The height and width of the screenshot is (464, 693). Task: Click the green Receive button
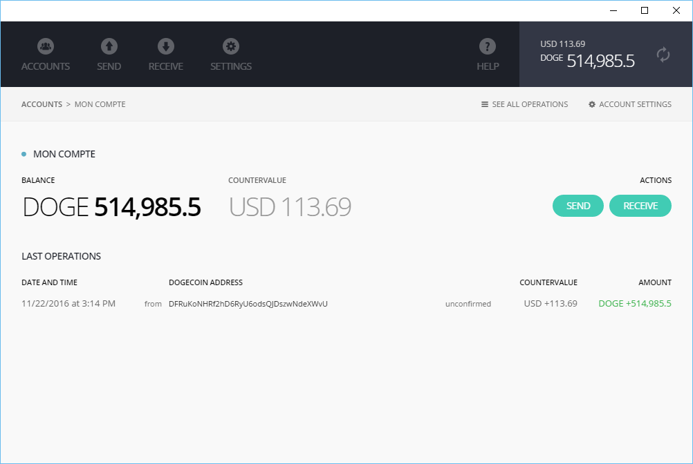click(x=640, y=206)
